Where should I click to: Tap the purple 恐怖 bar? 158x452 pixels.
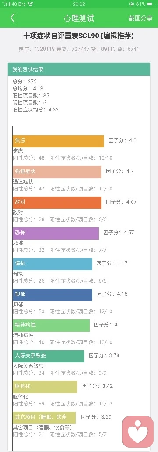point(56,233)
